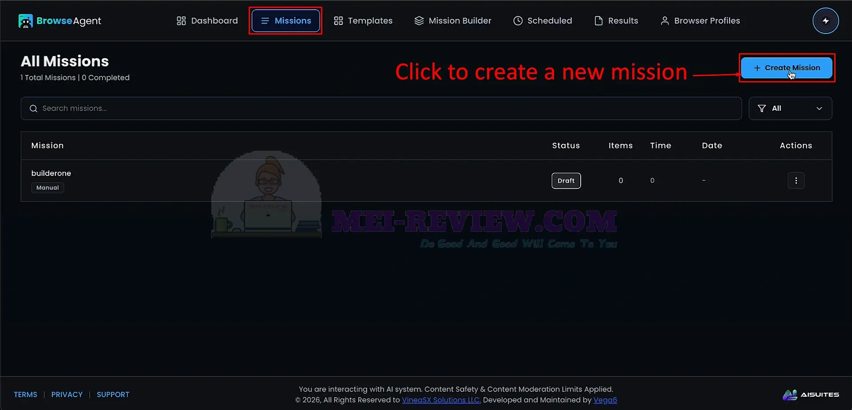Click the BrowseAgent logo icon
The height and width of the screenshot is (410, 852).
(x=25, y=21)
